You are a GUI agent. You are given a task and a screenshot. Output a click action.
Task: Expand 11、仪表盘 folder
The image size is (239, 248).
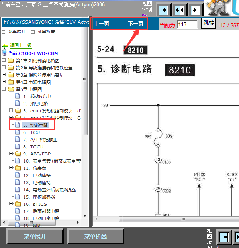point(11,167)
